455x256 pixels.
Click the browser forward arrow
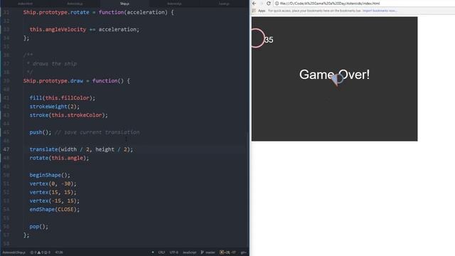262,4
